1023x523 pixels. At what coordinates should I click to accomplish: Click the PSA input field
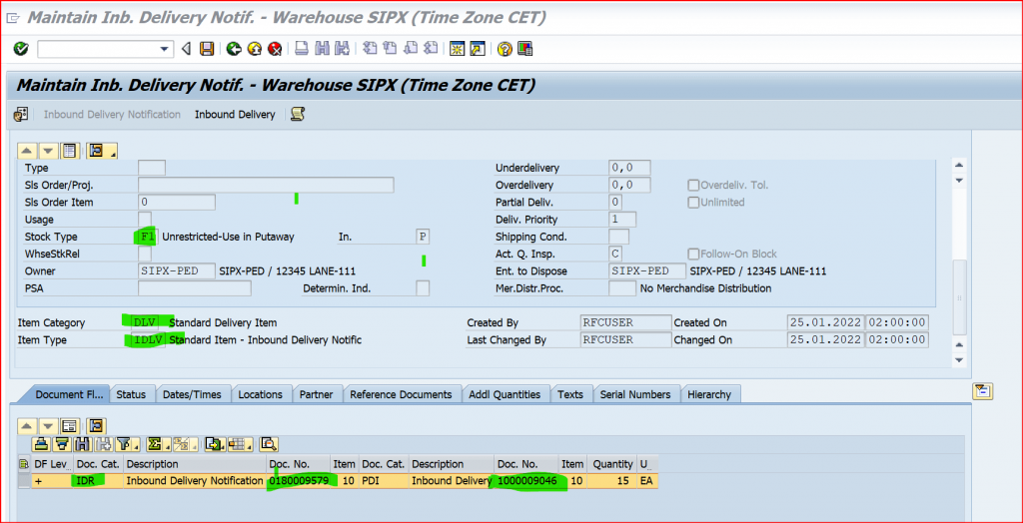point(195,288)
